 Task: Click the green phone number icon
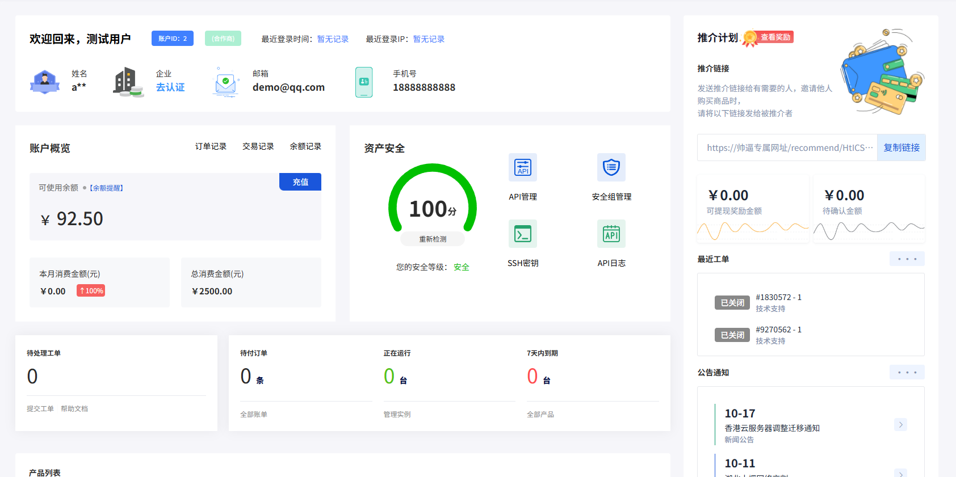(364, 82)
